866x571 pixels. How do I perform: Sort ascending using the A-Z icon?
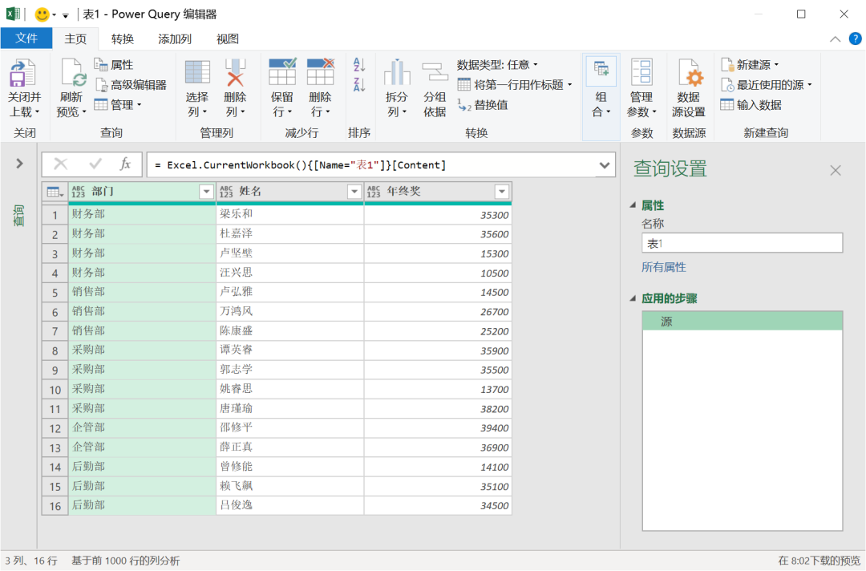pyautogui.click(x=358, y=65)
